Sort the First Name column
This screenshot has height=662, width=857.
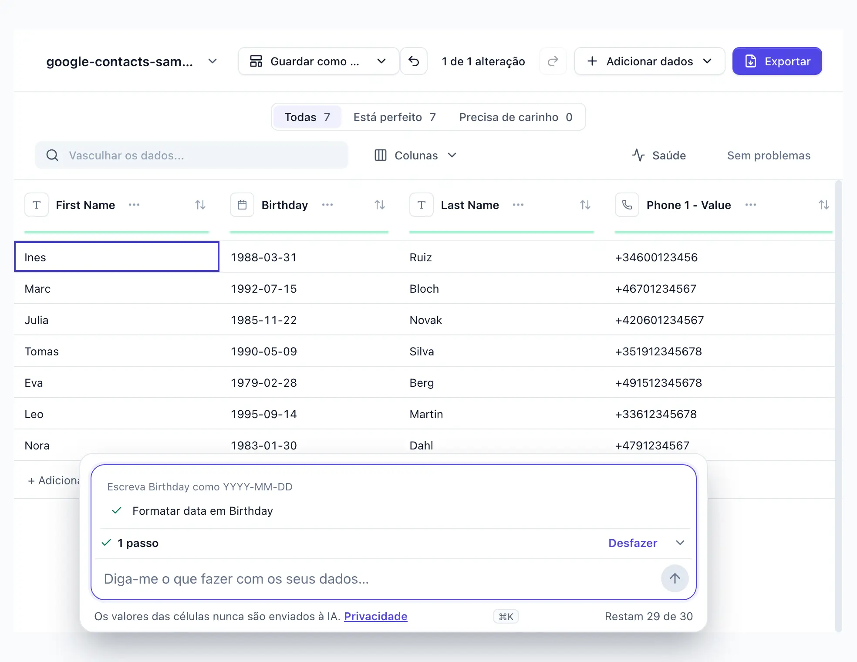click(200, 205)
